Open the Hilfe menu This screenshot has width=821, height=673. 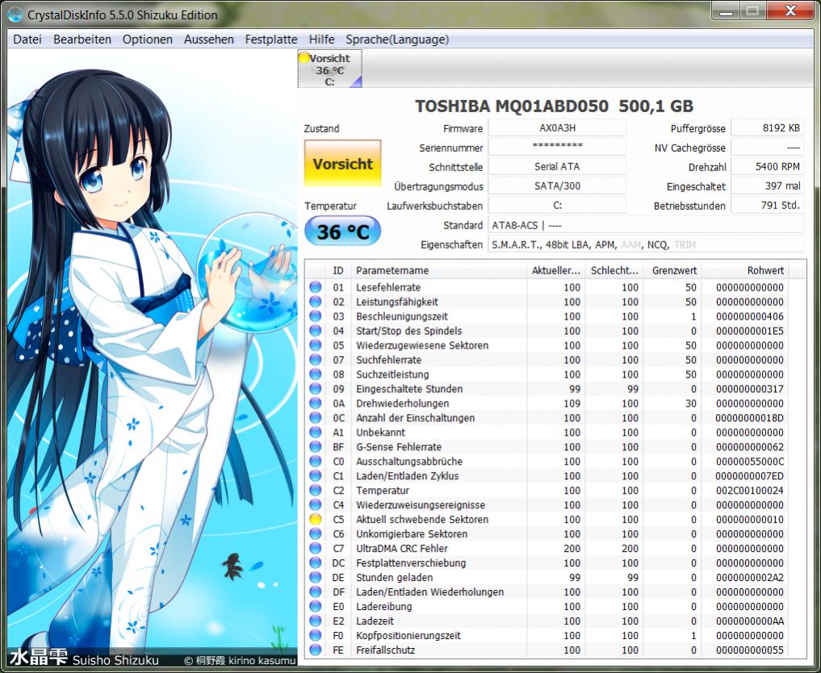321,40
